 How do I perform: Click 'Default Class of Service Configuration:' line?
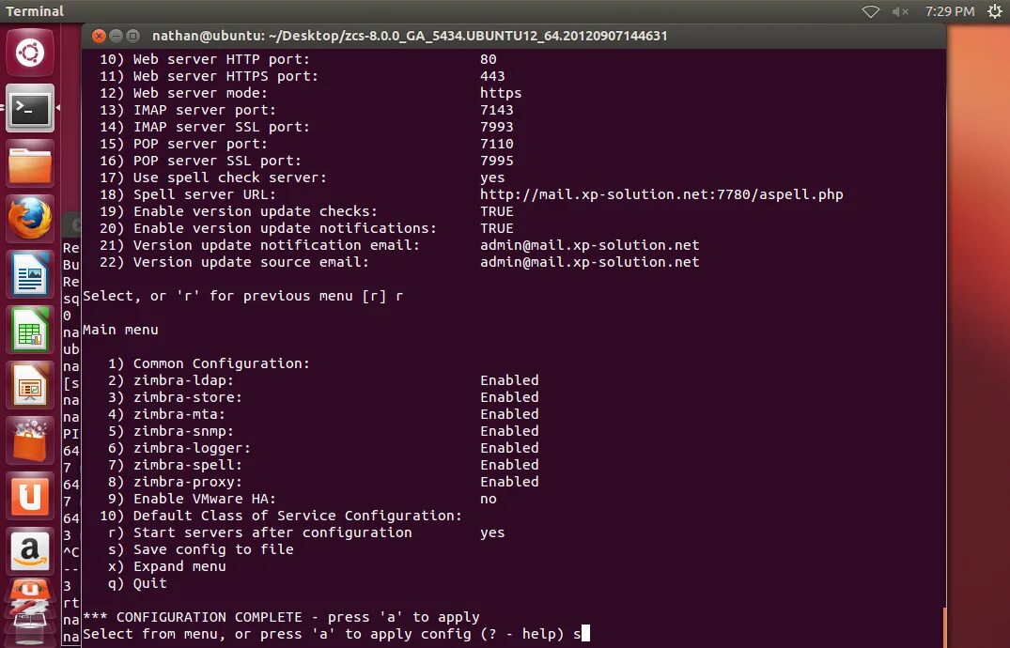tap(281, 516)
